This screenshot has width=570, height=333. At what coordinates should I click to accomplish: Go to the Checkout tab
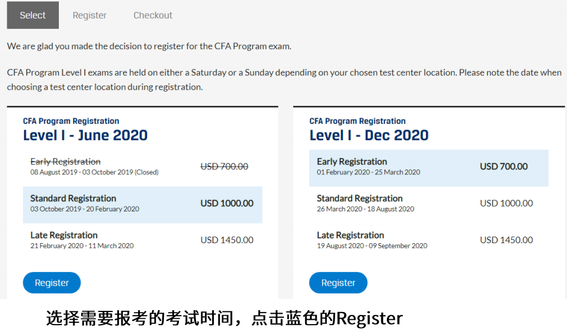point(153,16)
